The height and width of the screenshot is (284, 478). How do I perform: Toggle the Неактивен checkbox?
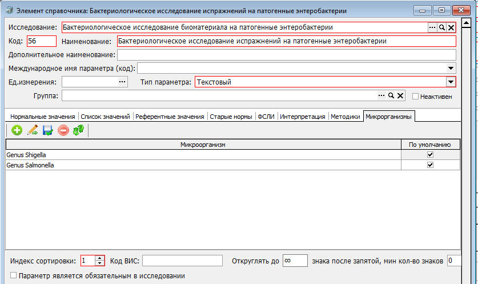tap(416, 97)
